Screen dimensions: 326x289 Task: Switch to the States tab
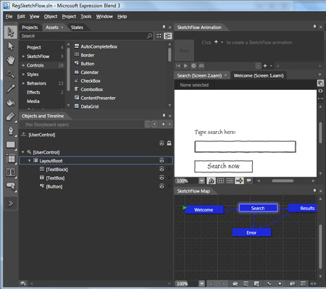pyautogui.click(x=77, y=28)
